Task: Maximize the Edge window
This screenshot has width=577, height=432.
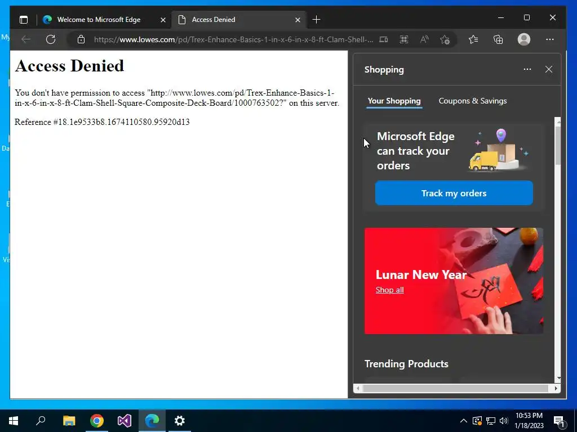Action: [x=527, y=17]
